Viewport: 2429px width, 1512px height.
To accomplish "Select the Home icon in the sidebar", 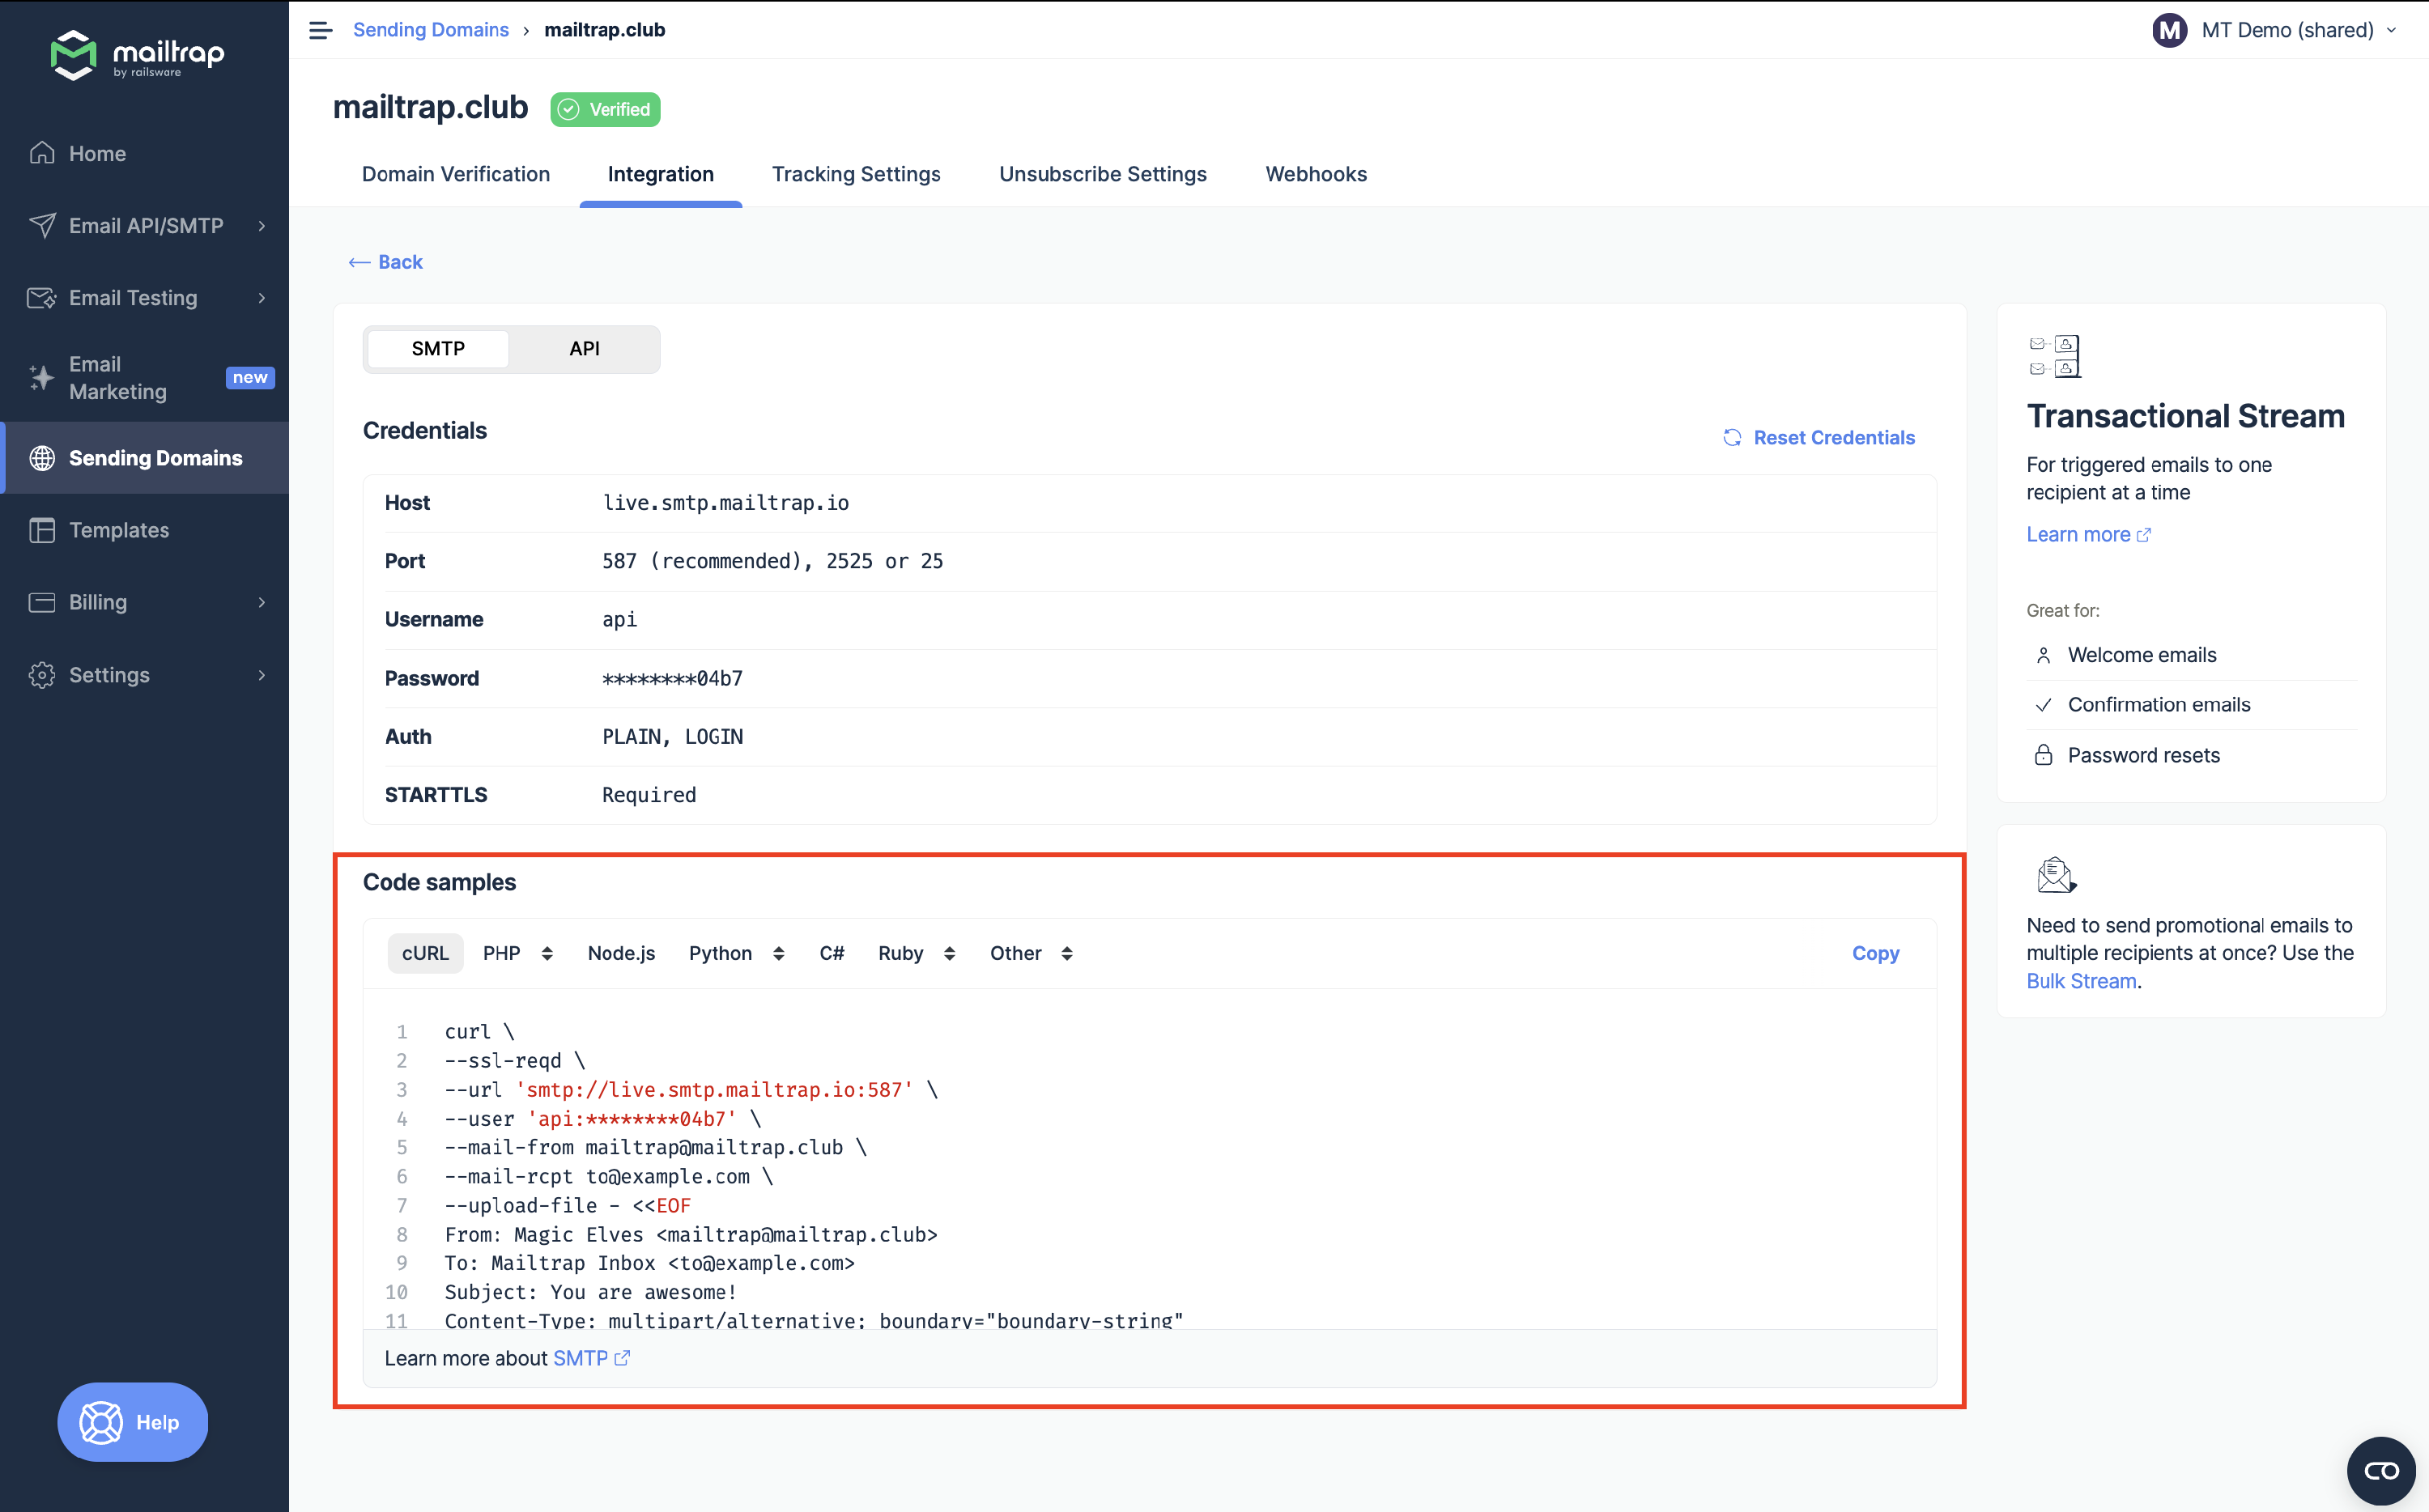I will [x=42, y=153].
